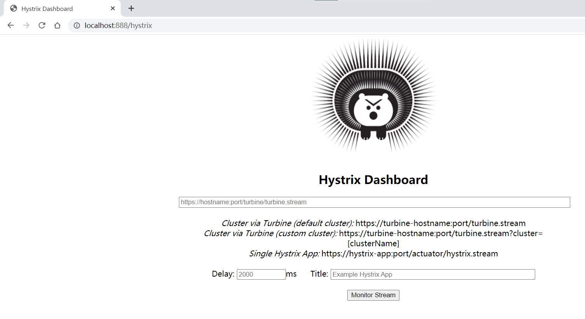Go back using the browser back arrow
Screen dimensions: 585x319
11,25
